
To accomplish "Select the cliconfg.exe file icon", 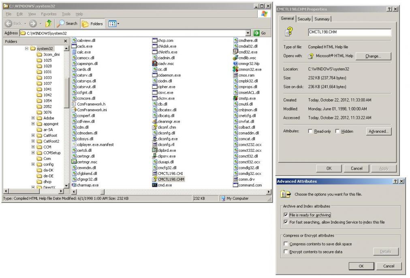I will [154, 139].
